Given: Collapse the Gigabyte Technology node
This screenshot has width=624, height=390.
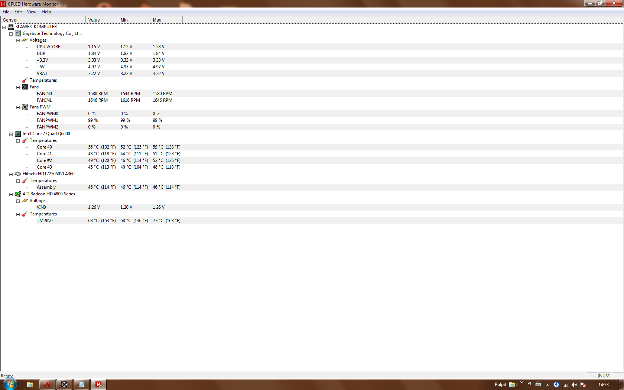Looking at the screenshot, I should tap(11, 34).
